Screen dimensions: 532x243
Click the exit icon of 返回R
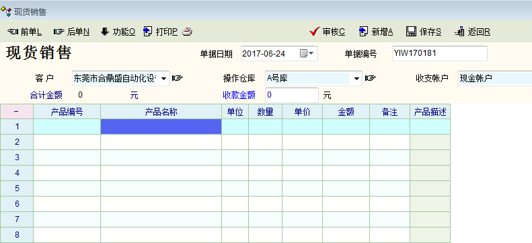pos(460,32)
